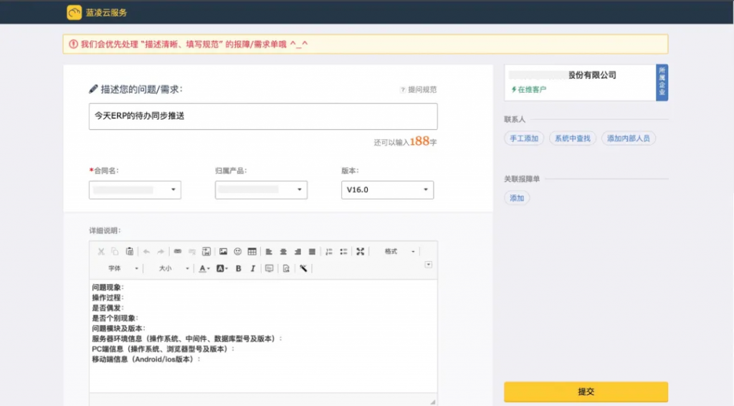The height and width of the screenshot is (406, 734).
Task: Click the 提交 submit button
Action: [x=586, y=392]
